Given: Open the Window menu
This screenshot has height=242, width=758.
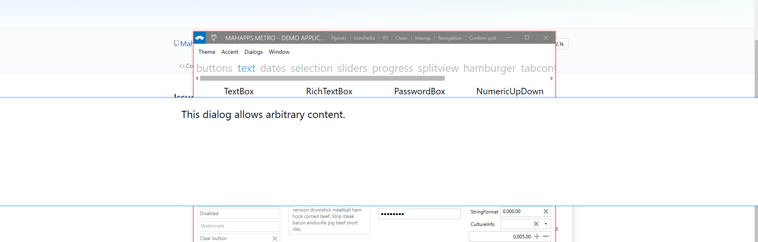Looking at the screenshot, I should 279,52.
